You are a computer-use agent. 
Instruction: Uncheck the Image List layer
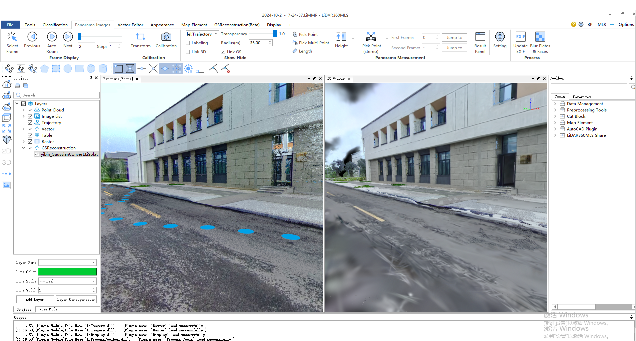(30, 116)
